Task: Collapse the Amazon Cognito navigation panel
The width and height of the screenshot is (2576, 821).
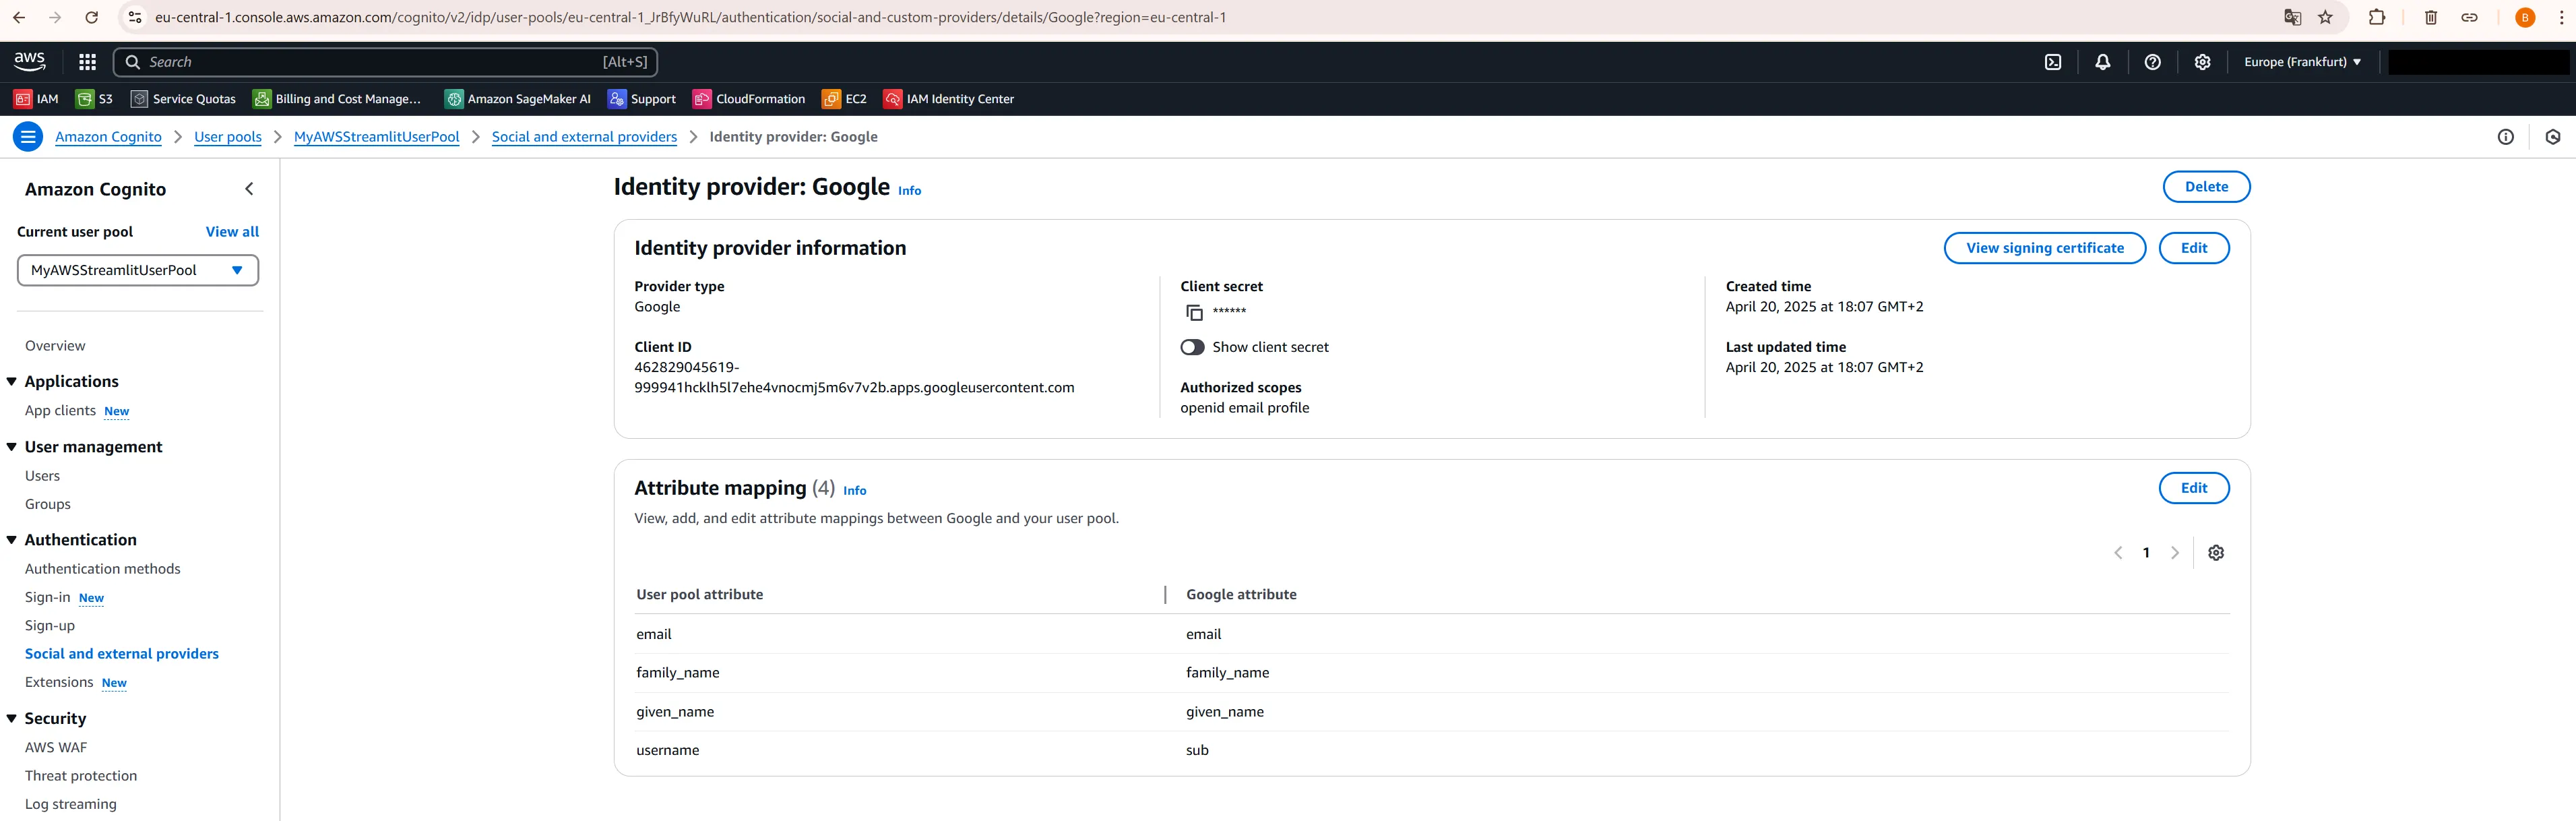Action: point(249,188)
